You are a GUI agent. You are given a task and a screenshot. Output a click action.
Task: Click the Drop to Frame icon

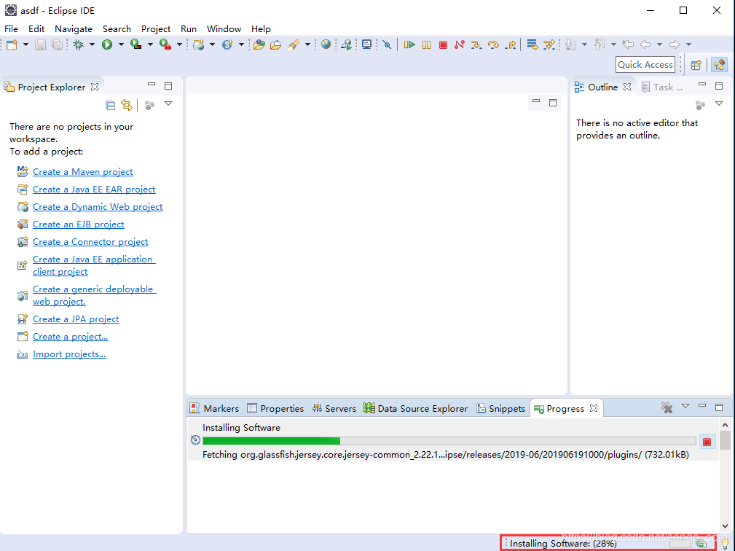[x=532, y=44]
